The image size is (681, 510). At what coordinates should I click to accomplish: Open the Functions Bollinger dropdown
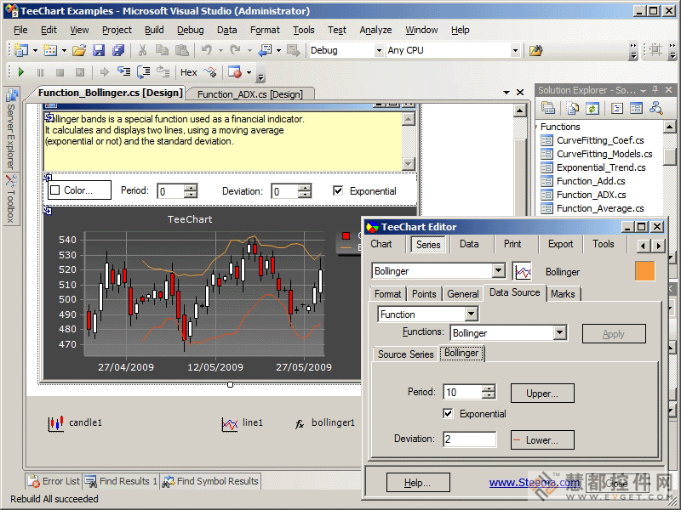click(x=560, y=332)
